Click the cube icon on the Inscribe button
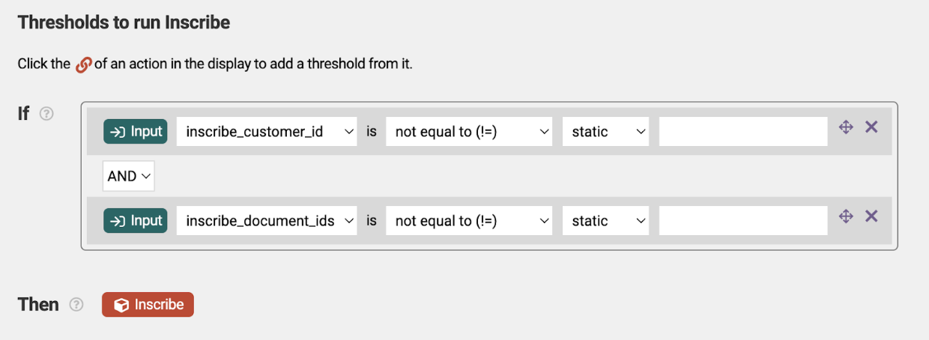The image size is (929, 340). [120, 305]
